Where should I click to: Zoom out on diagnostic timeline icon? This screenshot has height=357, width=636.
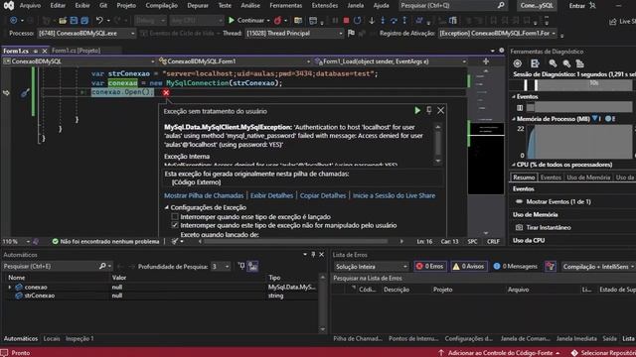click(566, 63)
